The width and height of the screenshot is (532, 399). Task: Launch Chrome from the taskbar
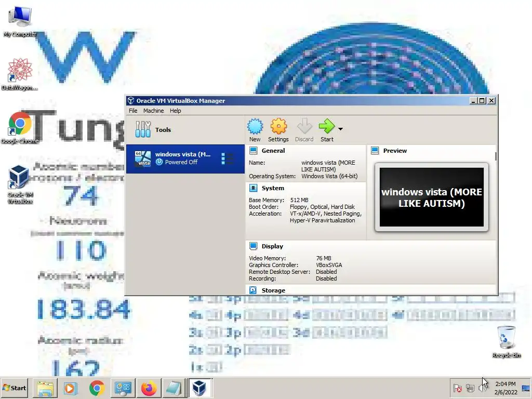(x=97, y=388)
